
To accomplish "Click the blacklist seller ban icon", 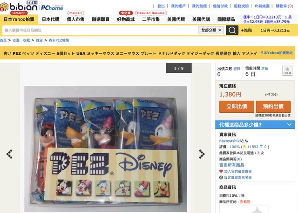I will click(x=221, y=177).
